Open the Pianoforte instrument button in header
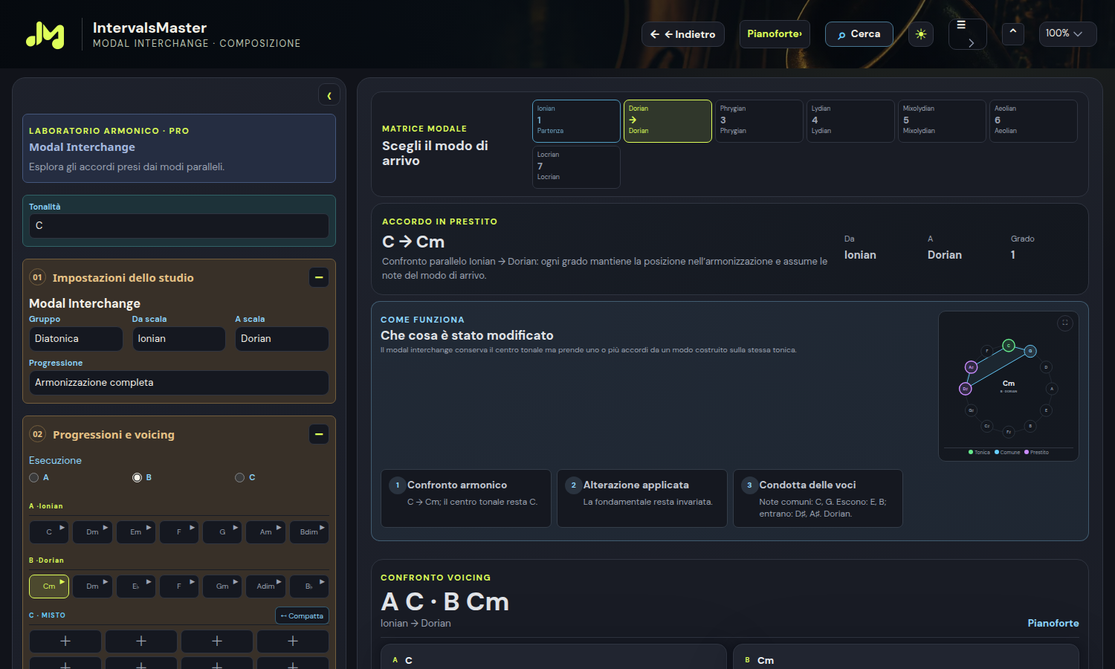The height and width of the screenshot is (669, 1115). pyautogui.click(x=775, y=34)
